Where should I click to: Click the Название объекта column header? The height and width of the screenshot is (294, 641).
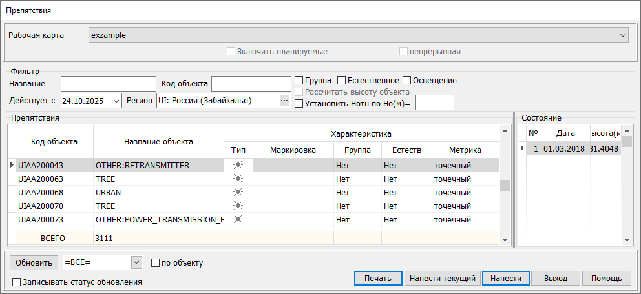click(158, 142)
